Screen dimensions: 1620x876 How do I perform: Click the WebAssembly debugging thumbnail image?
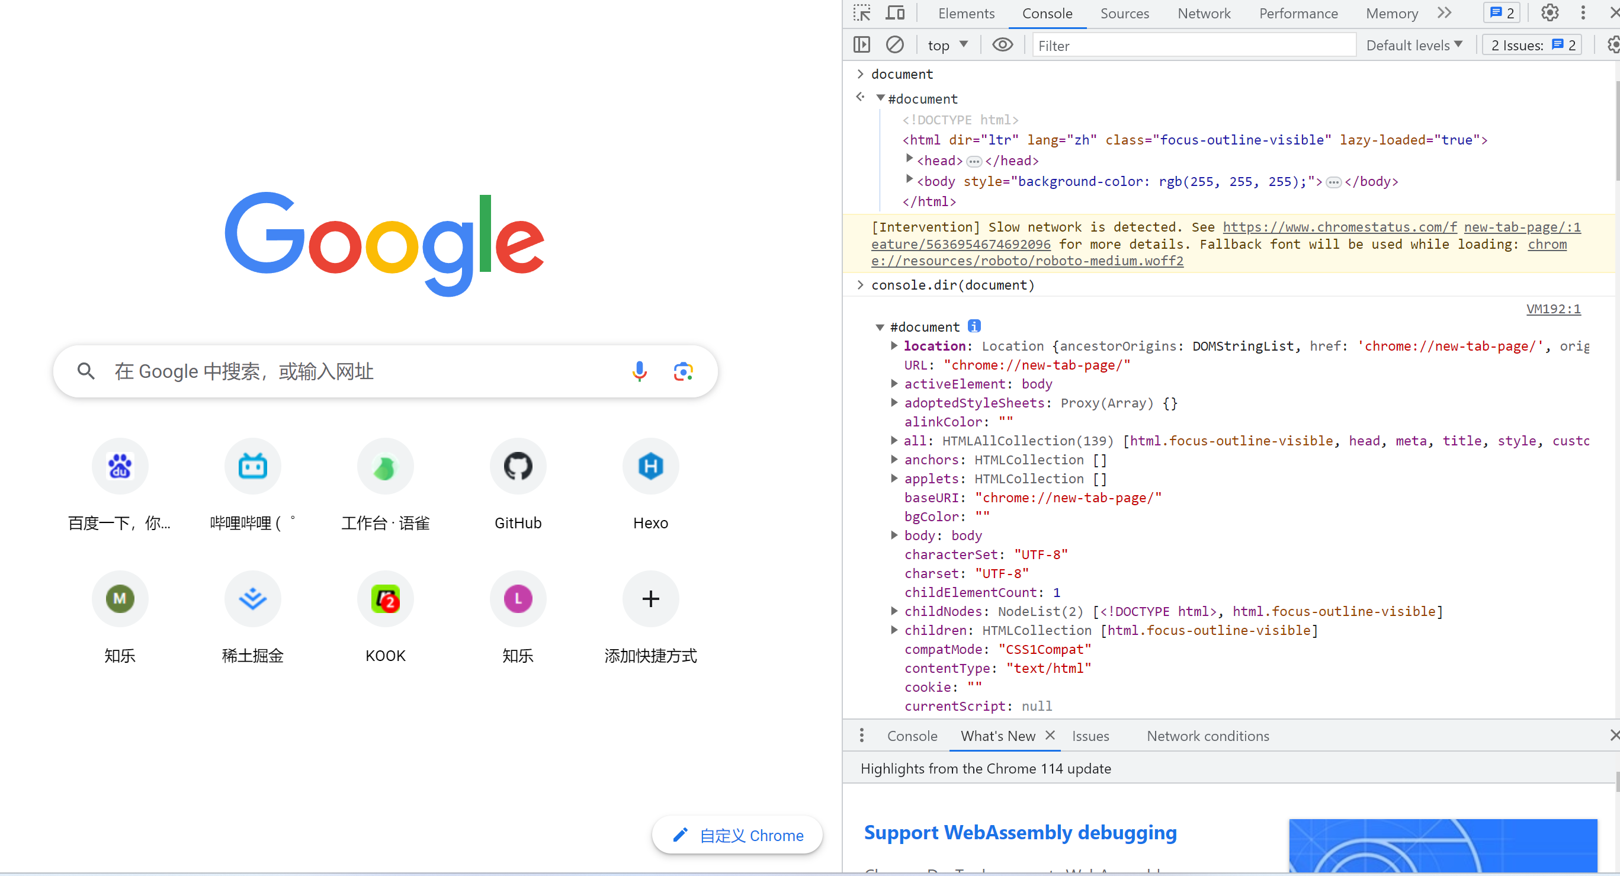[x=1443, y=845]
